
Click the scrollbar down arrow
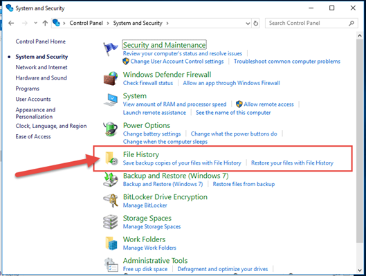pyautogui.click(x=360, y=270)
